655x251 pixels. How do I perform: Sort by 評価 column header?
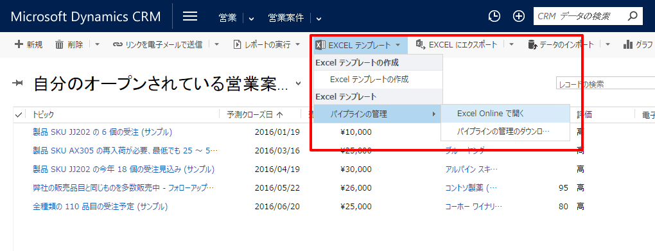tap(584, 114)
